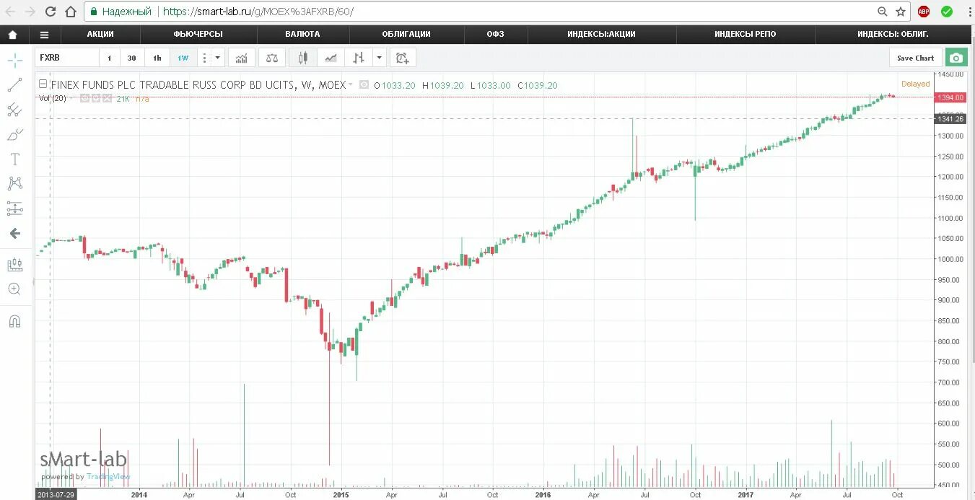Select the XABCD pattern tool

tap(14, 184)
